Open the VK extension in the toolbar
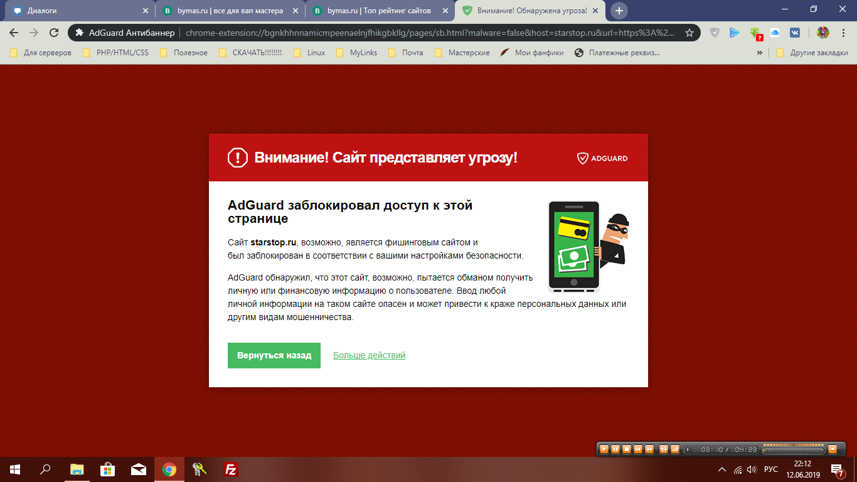 794,33
